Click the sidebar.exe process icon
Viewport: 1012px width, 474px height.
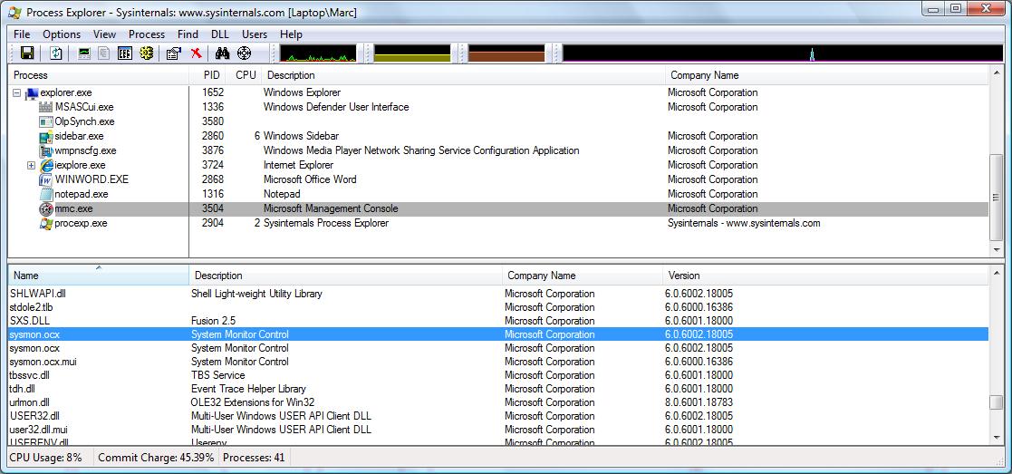coord(46,136)
